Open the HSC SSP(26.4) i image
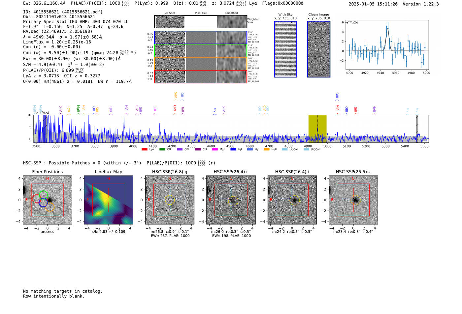The height and width of the screenshot is (314, 462). tap(292, 200)
